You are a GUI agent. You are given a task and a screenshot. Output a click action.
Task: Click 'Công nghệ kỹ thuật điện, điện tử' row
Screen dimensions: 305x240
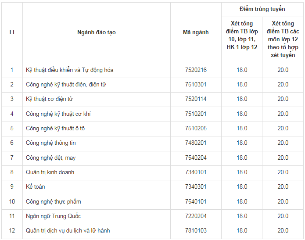(66, 84)
